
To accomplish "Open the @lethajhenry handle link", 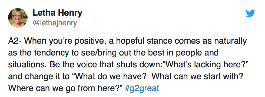I will (55, 23).
